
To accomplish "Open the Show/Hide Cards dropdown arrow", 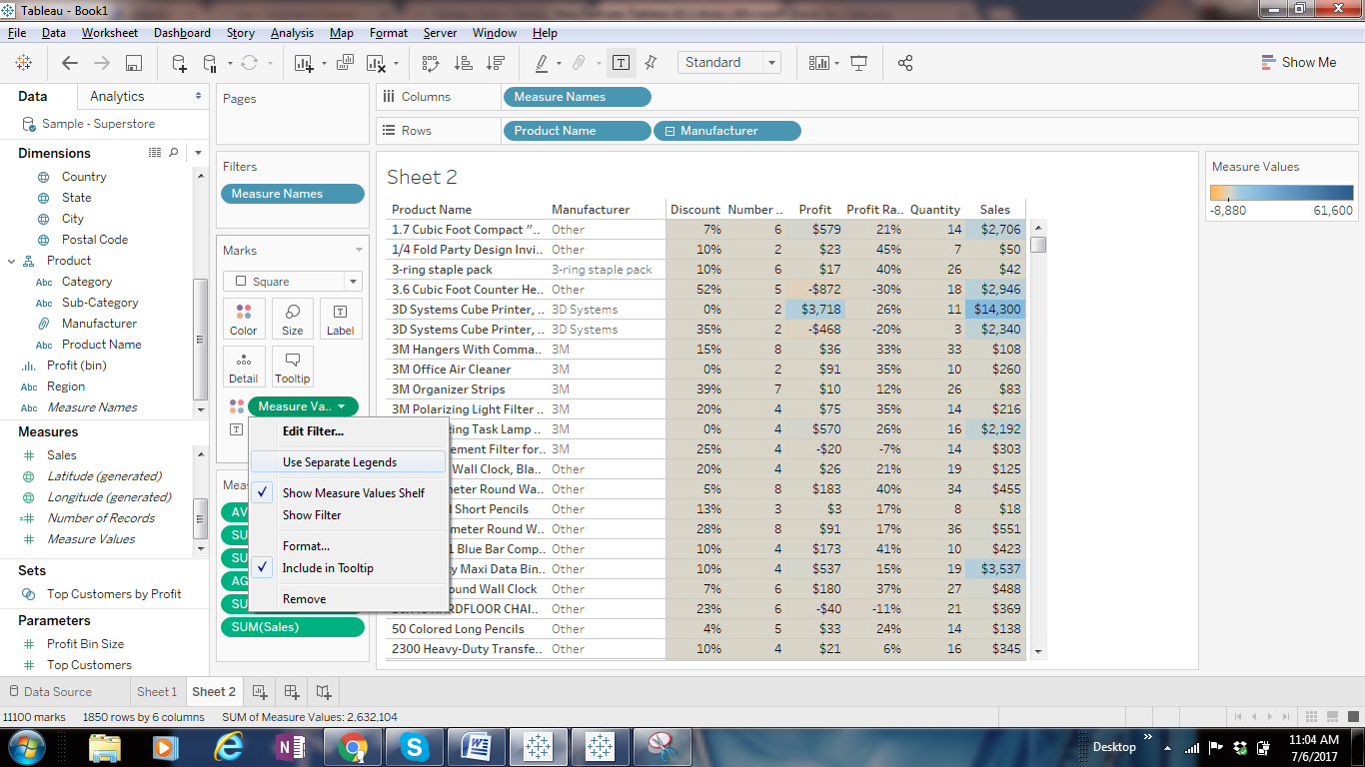I will (x=836, y=63).
